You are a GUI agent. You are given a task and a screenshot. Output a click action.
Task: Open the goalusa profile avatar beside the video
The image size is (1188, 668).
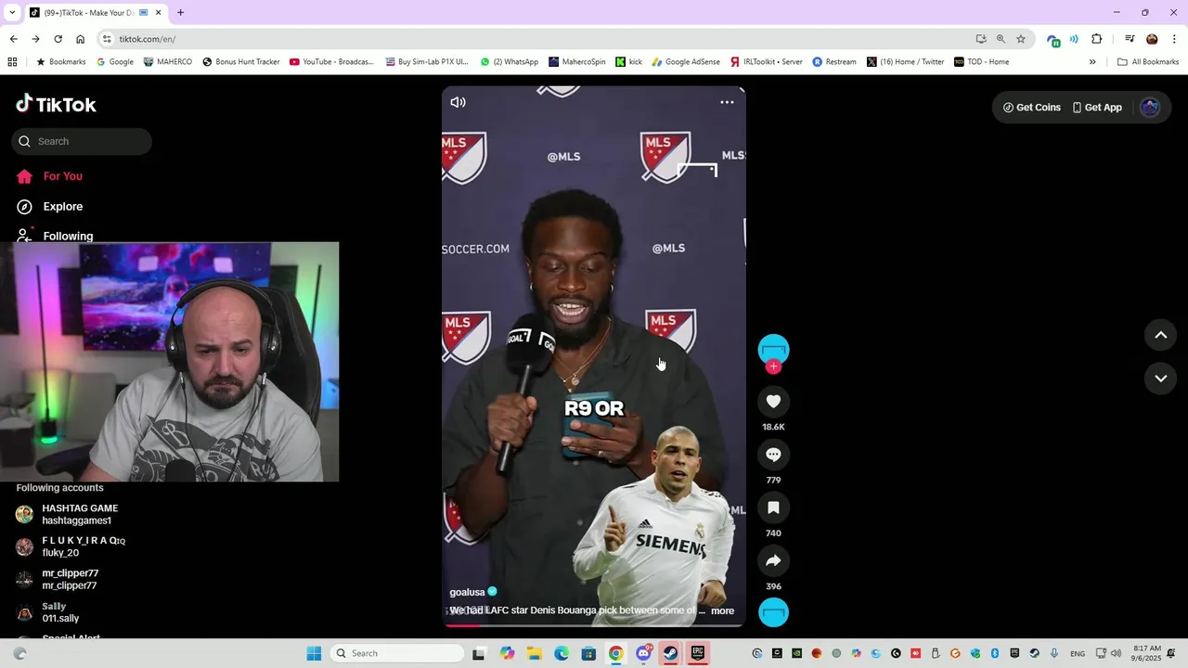773,349
